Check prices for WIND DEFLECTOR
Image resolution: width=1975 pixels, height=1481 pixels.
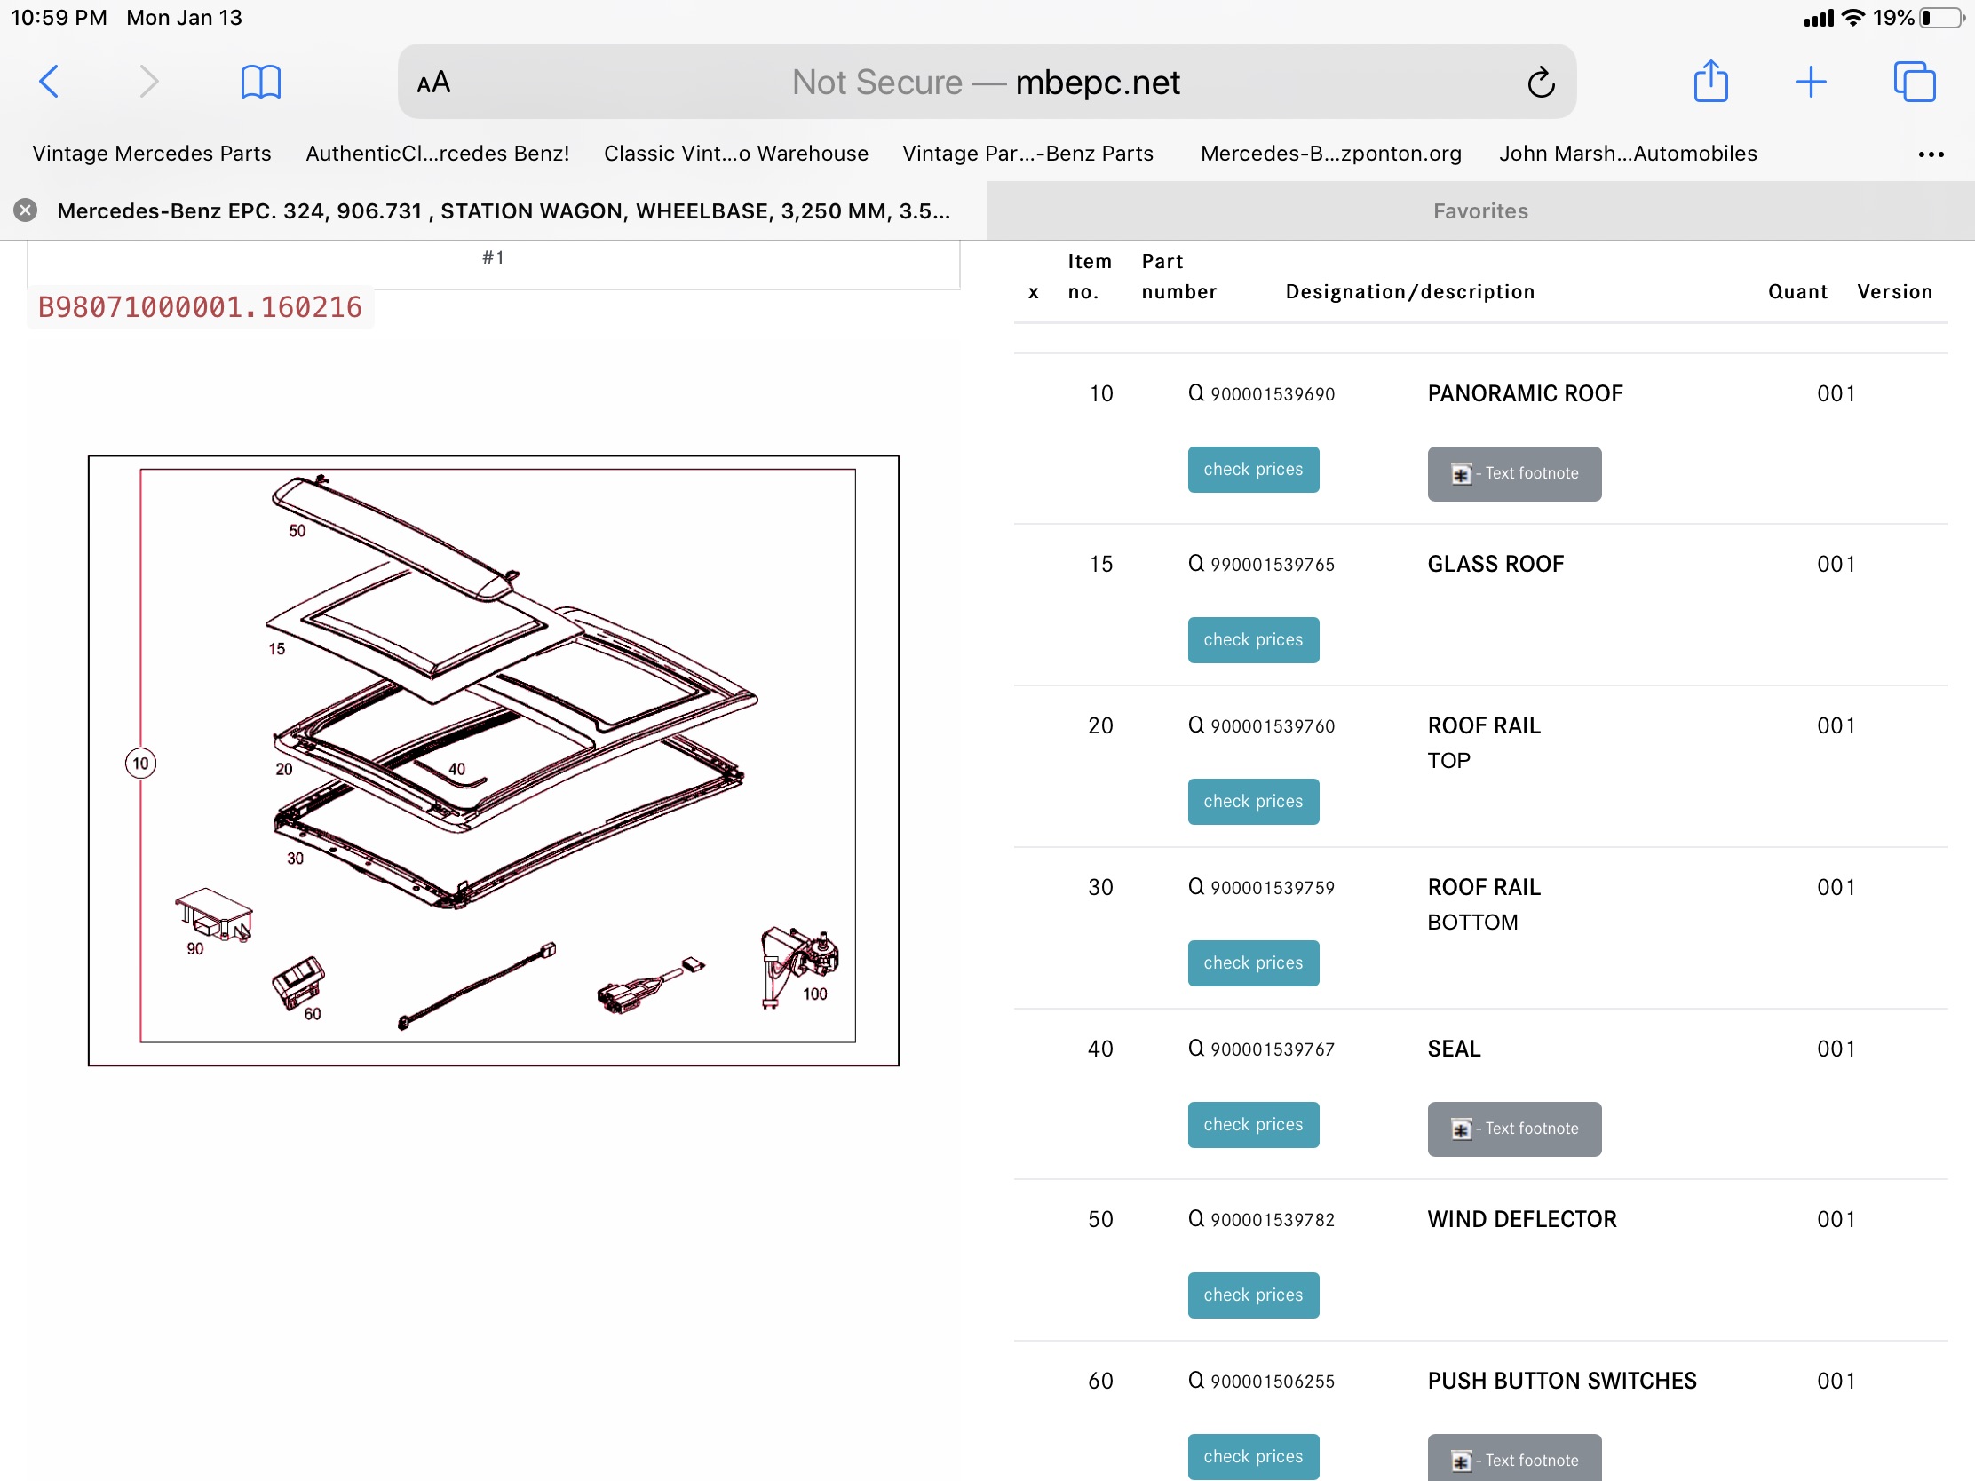click(x=1253, y=1295)
